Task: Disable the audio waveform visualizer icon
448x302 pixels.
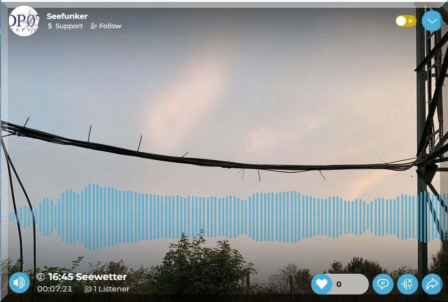Action: (x=408, y=284)
